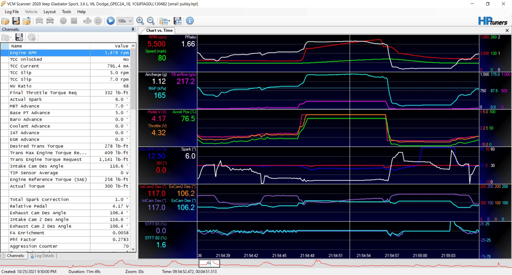
Task: Click the channel list scrollbar thumb
Action: [x=133, y=80]
